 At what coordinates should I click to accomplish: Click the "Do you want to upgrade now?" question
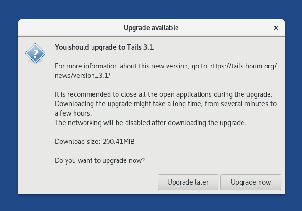click(x=100, y=160)
